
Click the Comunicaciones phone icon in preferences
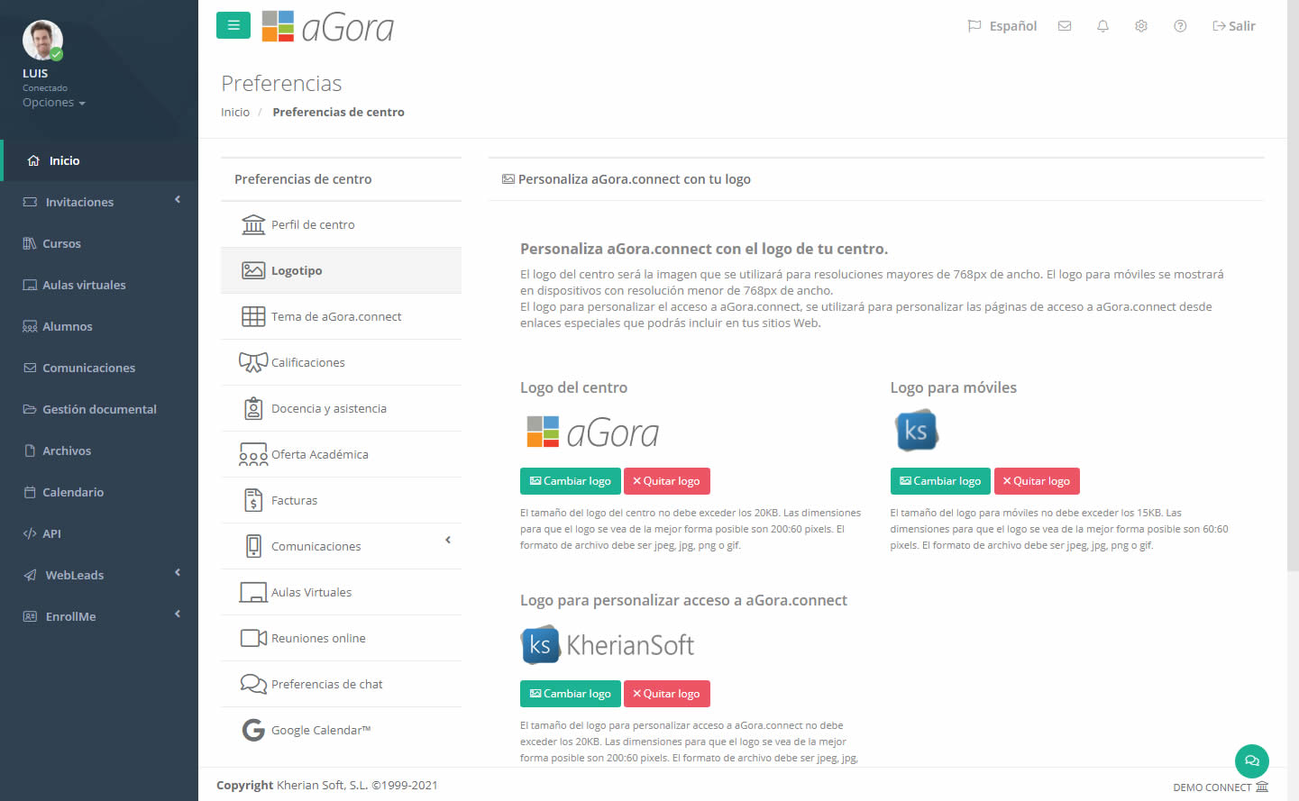253,546
